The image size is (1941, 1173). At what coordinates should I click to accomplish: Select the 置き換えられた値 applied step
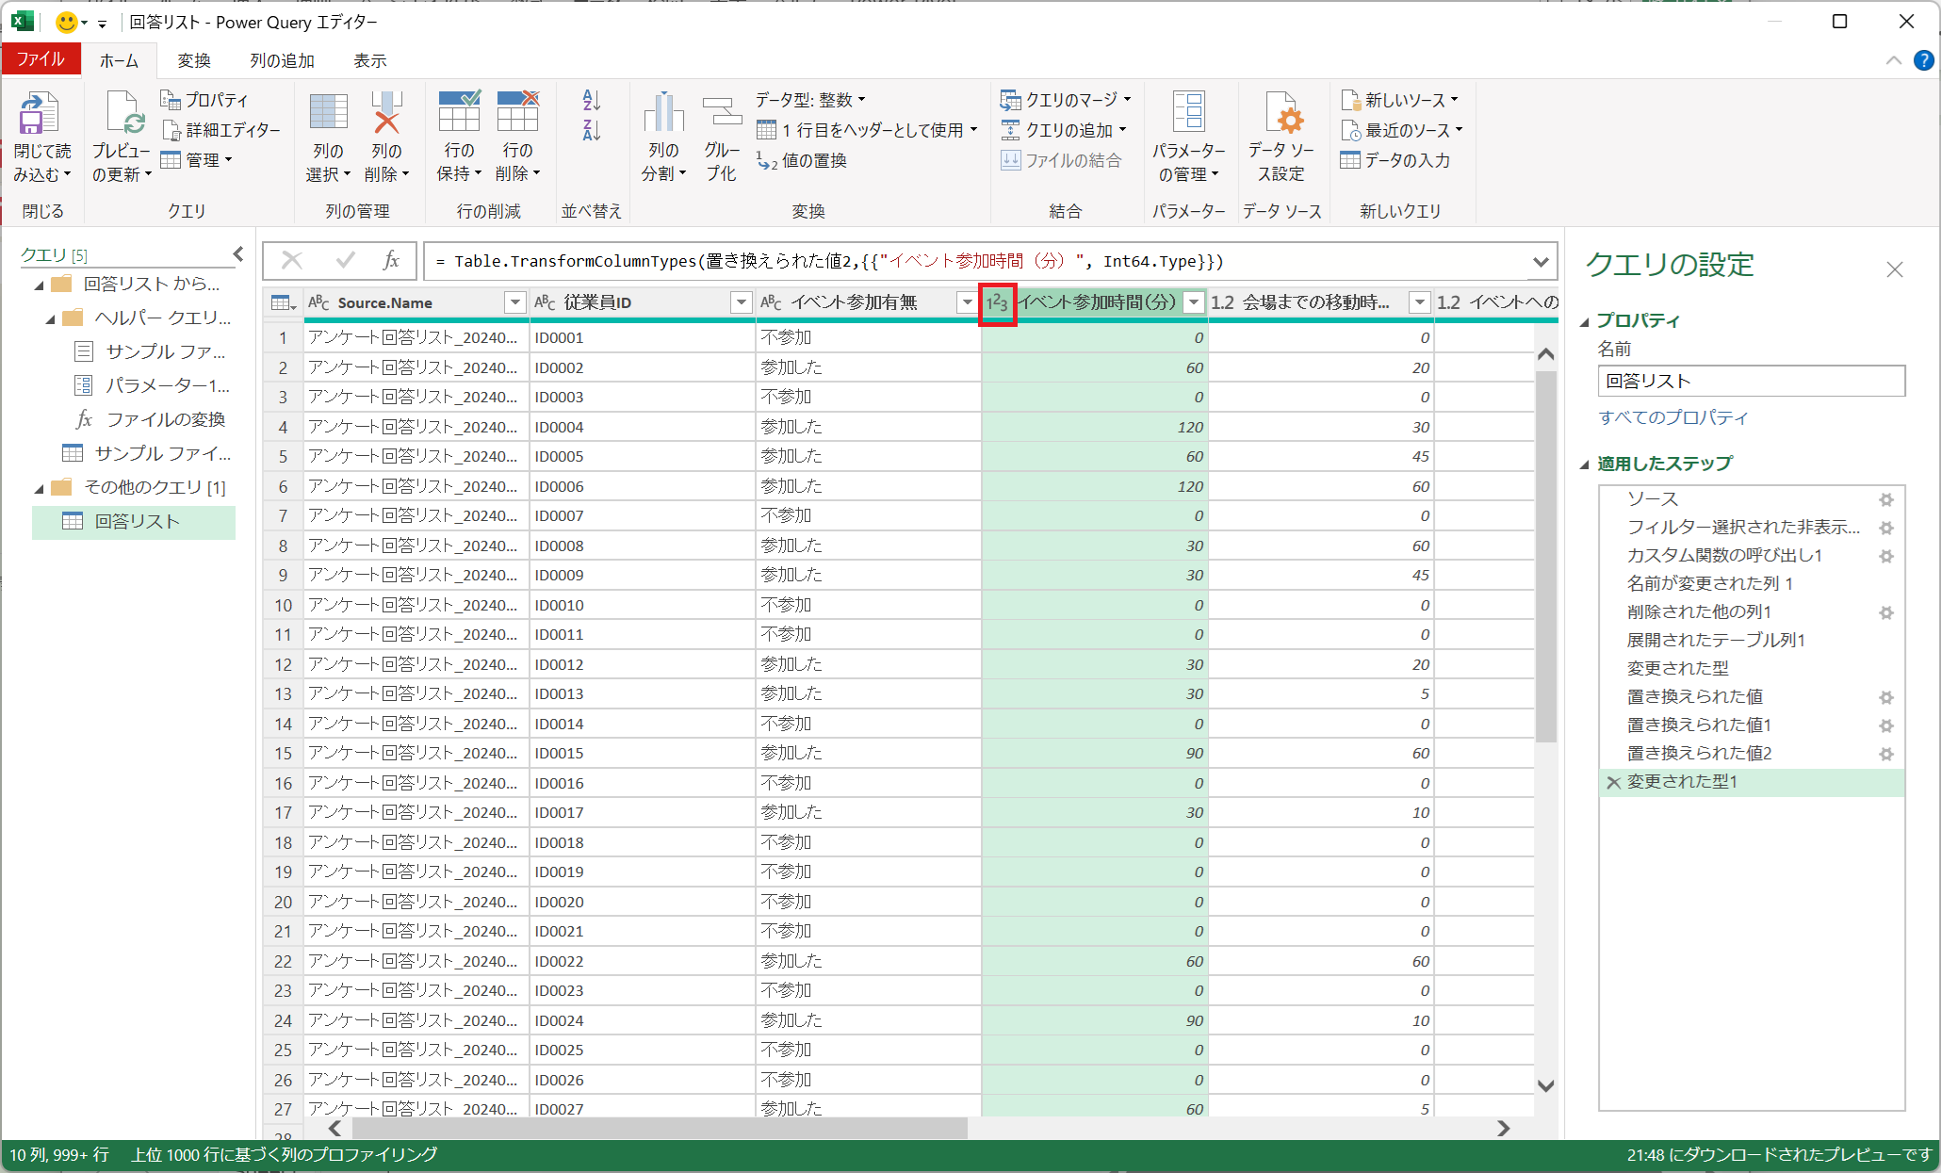click(1694, 697)
